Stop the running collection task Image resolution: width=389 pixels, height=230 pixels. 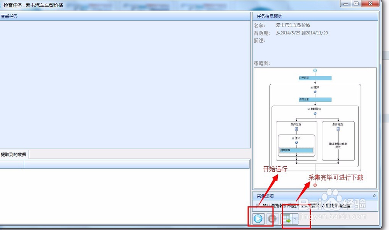(x=272, y=219)
